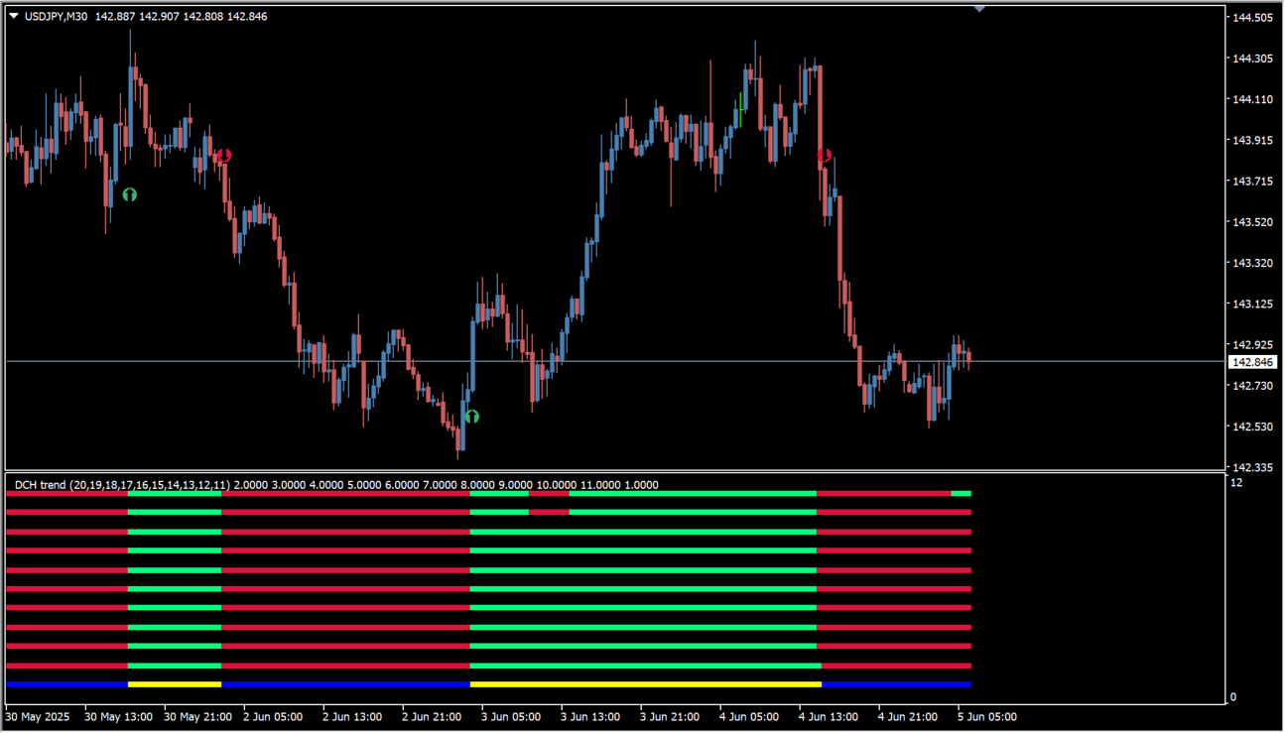Click the 142.846 current price label

[x=1251, y=362]
